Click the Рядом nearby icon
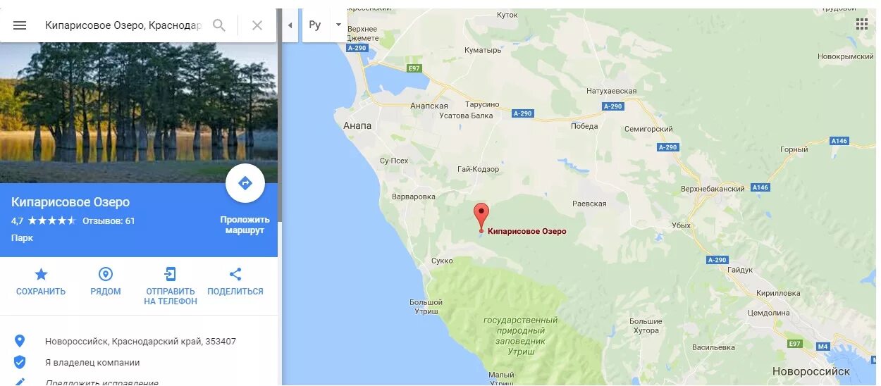 106,282
